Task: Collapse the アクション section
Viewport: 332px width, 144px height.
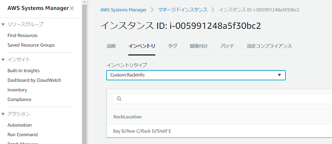Action: (3, 114)
